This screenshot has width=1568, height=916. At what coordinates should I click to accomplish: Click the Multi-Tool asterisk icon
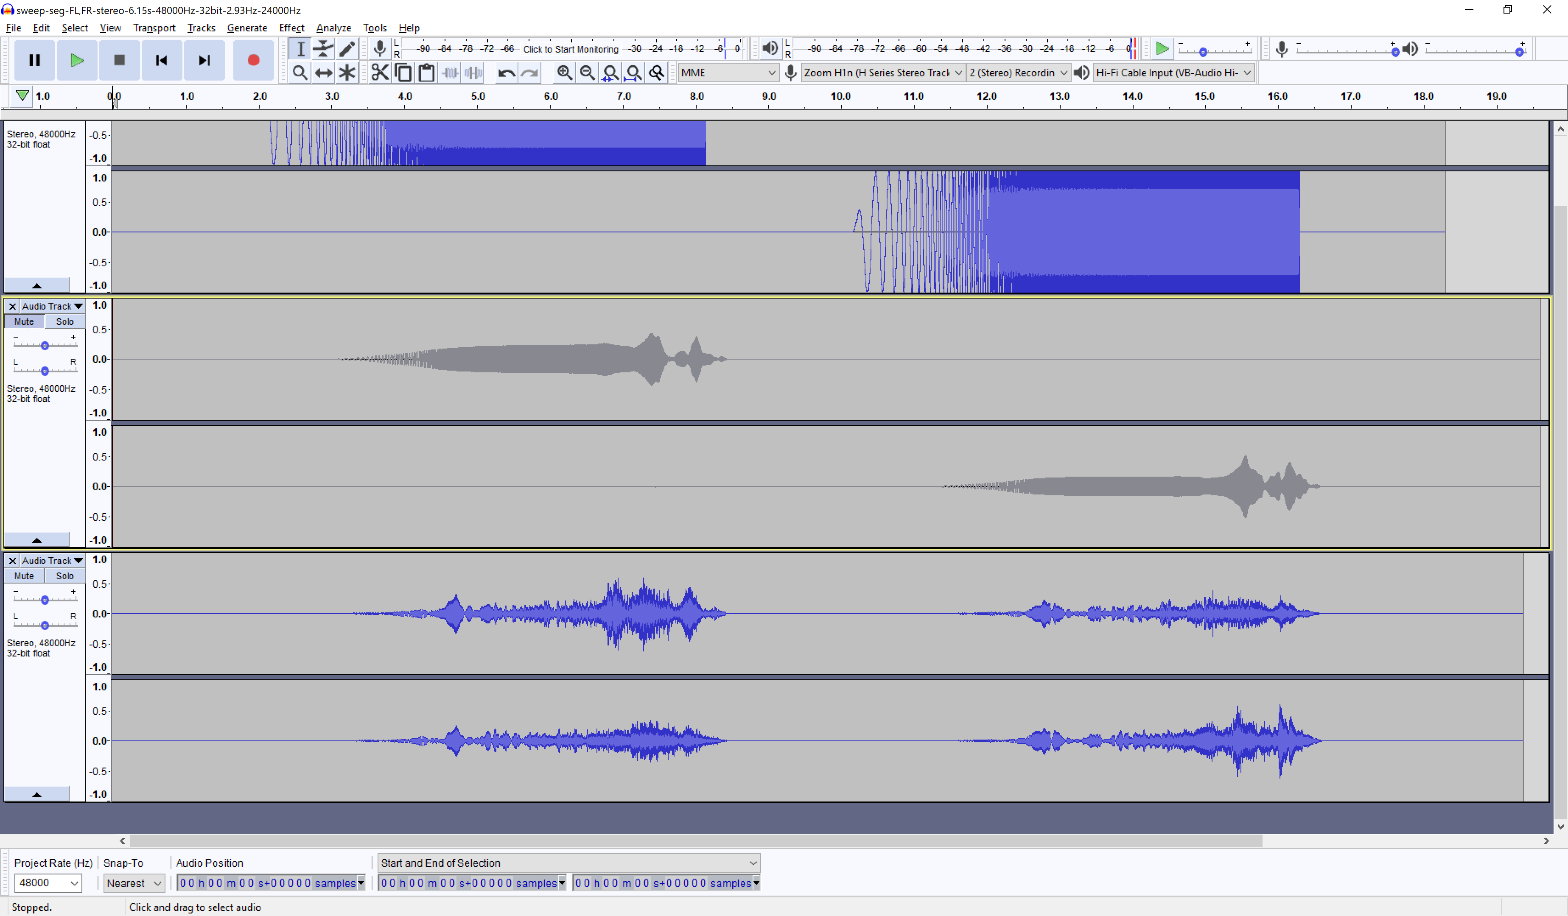tap(347, 73)
